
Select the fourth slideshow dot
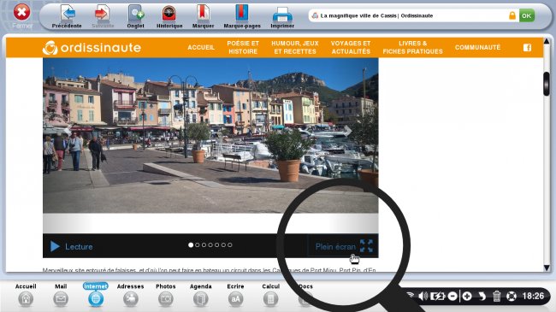click(x=210, y=245)
